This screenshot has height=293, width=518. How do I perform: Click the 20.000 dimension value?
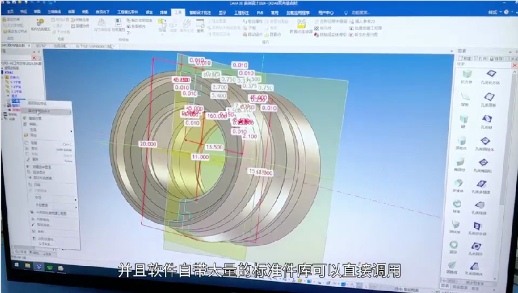pos(148,143)
